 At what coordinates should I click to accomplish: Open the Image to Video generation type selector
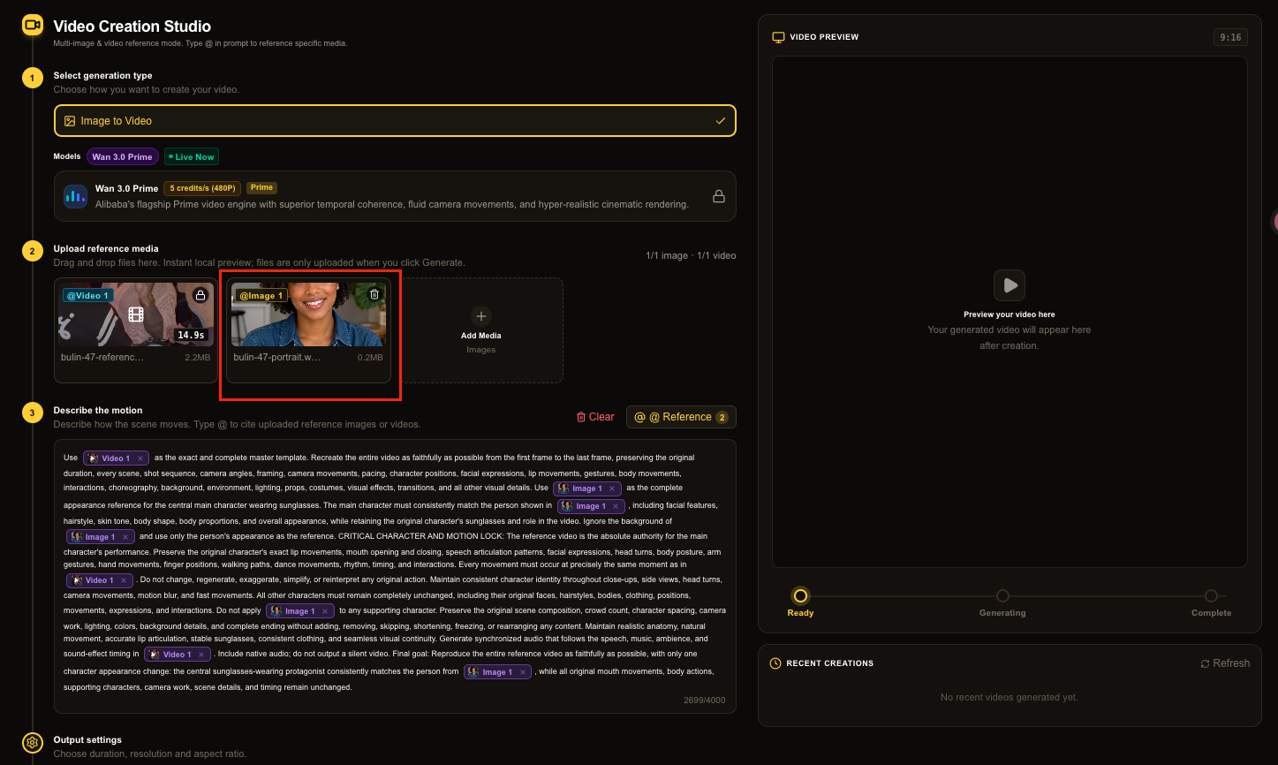(x=395, y=121)
